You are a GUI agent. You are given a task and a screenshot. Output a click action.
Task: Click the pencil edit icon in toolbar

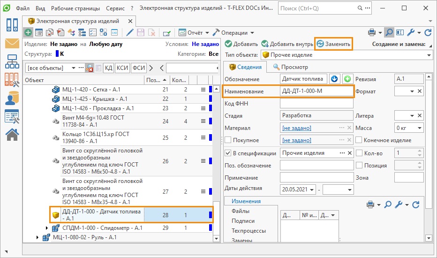[x=129, y=32]
